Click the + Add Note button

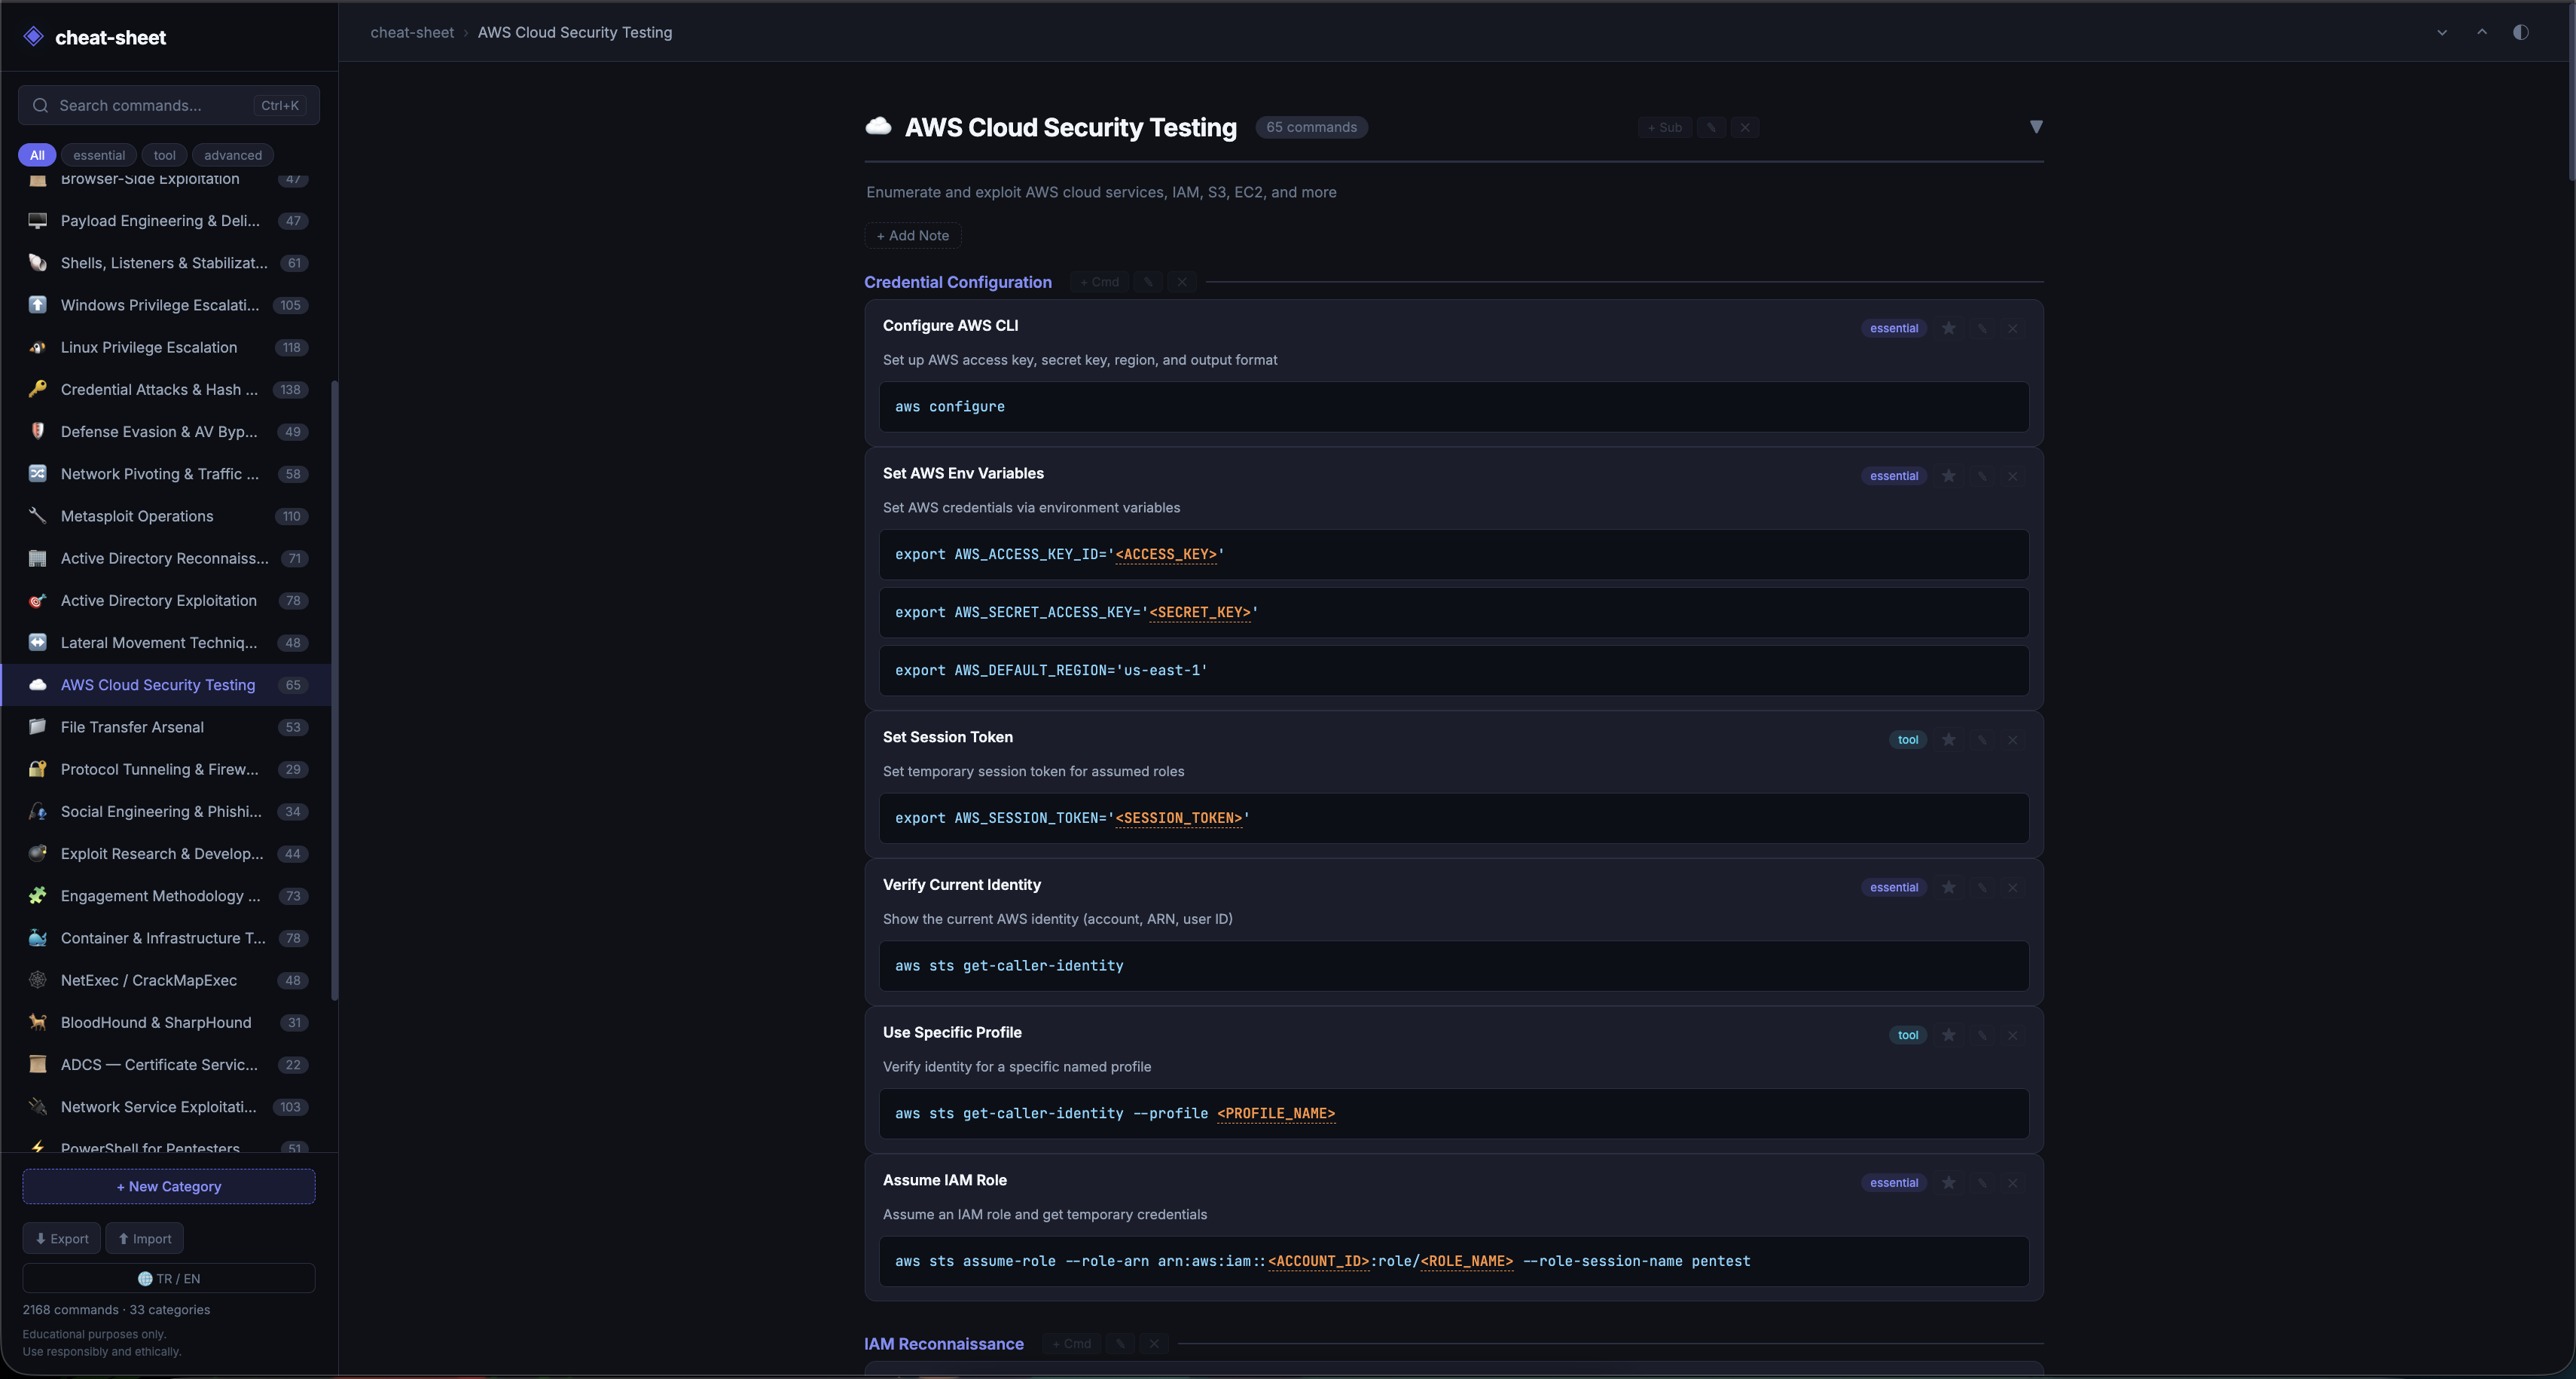pyautogui.click(x=913, y=235)
